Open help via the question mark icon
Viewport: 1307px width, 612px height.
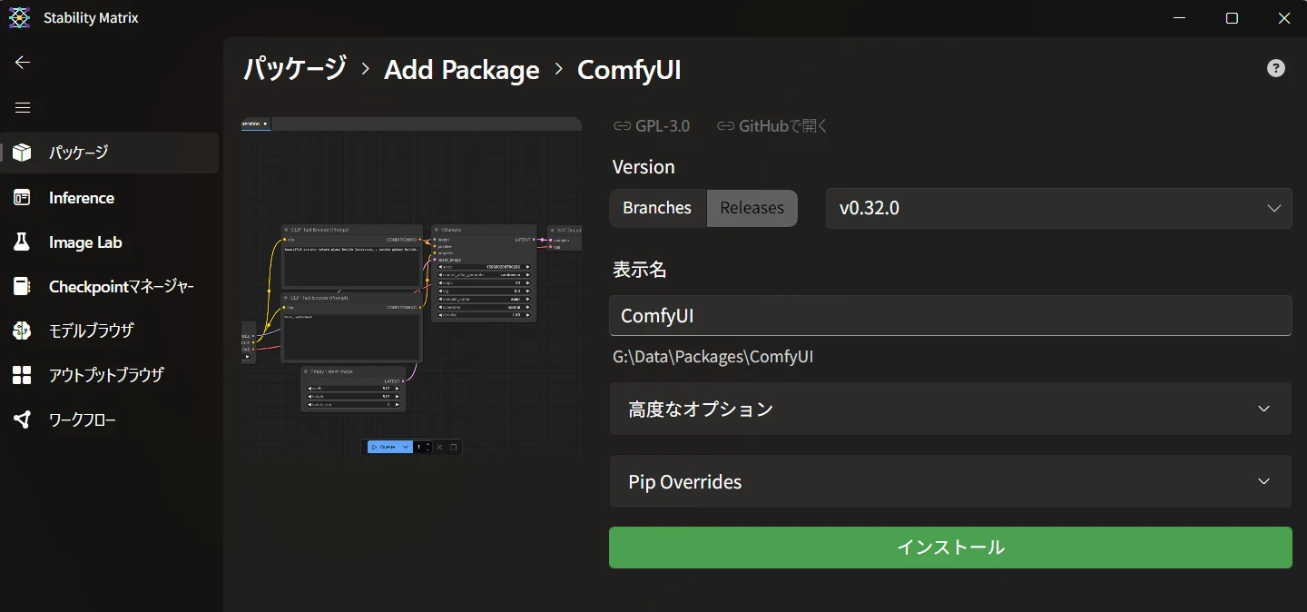1276,68
